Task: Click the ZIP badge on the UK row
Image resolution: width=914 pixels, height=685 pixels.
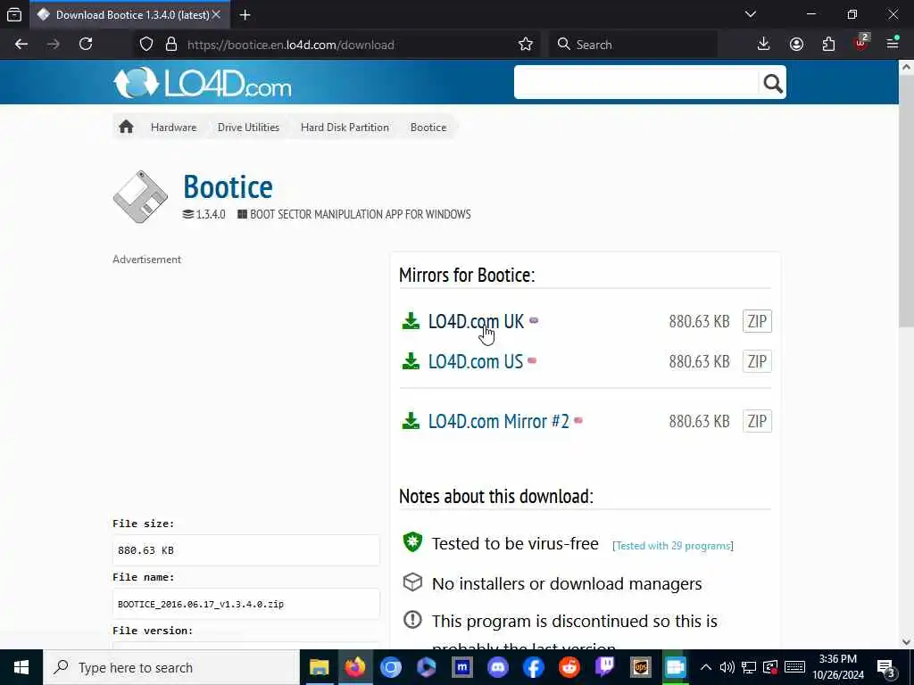Action: [757, 321]
